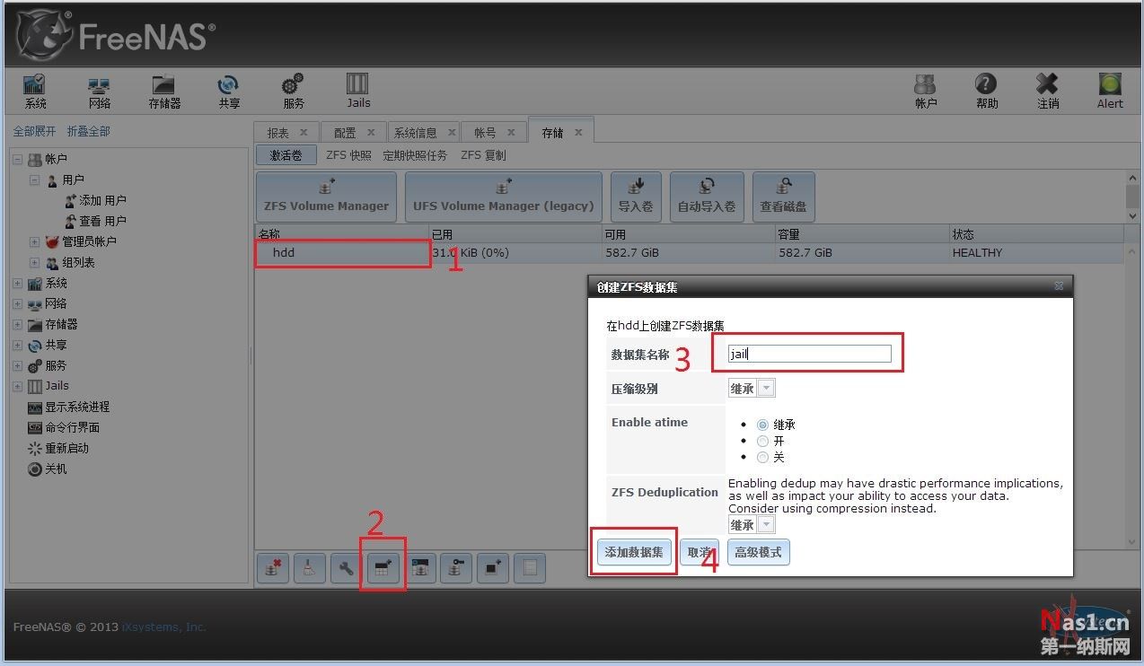Viewport: 1144px width, 666px height.
Task: Click the create ZFS dataset icon
Action: [383, 567]
